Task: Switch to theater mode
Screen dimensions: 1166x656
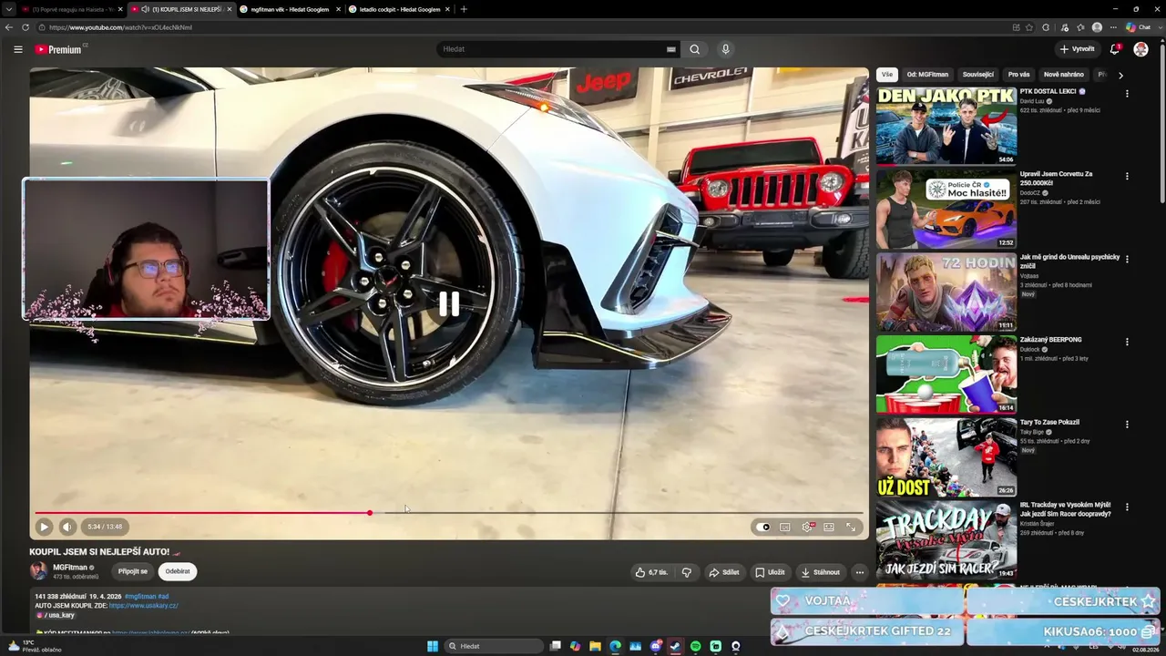Action: coord(829,527)
